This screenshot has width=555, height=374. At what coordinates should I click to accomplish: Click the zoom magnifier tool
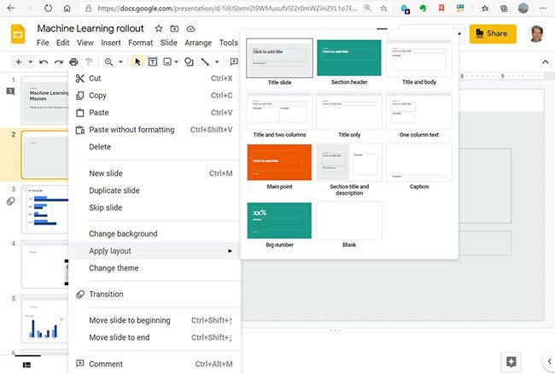[x=108, y=62]
